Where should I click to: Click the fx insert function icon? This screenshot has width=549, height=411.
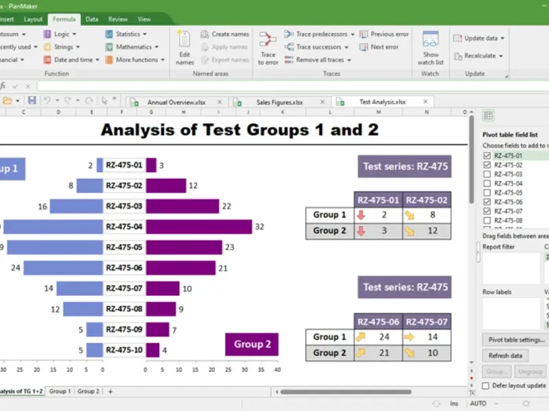click(x=3, y=86)
